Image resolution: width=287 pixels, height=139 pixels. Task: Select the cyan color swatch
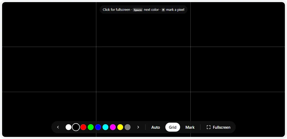(106, 127)
